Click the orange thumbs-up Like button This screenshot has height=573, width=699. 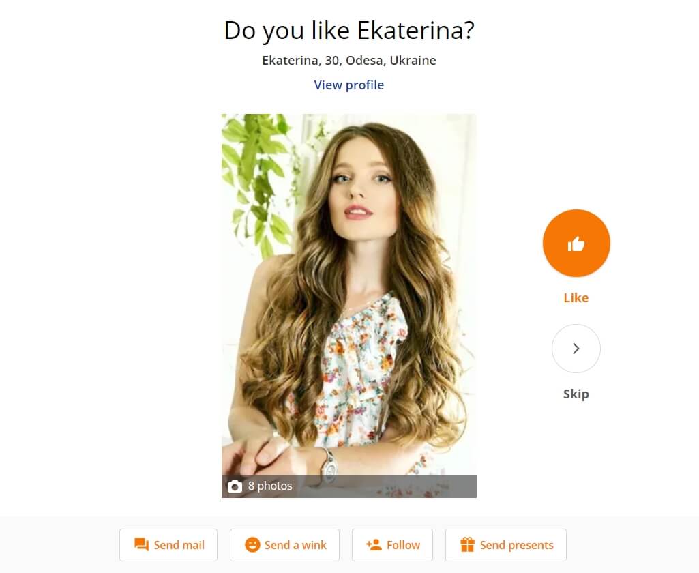click(576, 243)
